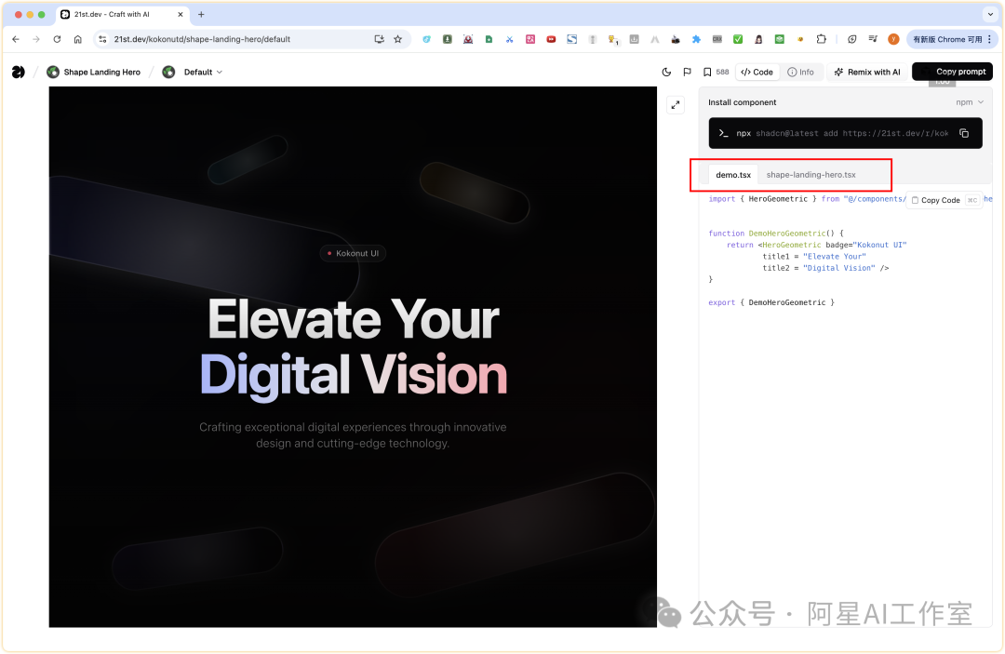Image resolution: width=1005 pixels, height=654 pixels.
Task: Click the function DemoHeroGeometric() code line
Action: [776, 234]
